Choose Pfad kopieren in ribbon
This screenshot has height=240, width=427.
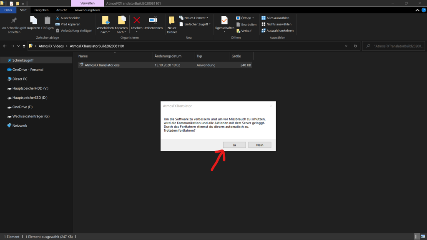68,24
